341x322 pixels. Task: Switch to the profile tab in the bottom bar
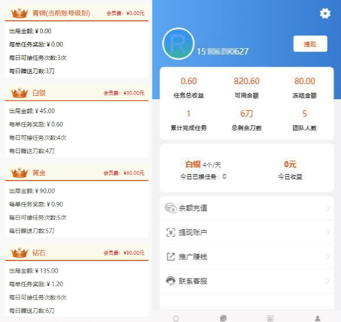pyautogui.click(x=318, y=319)
